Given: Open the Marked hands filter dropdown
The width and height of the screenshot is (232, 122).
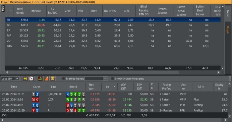Looking at the screenshot, I should pos(105,79).
